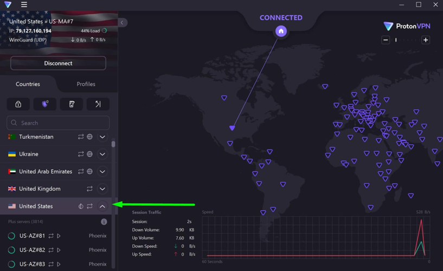Click the server Search field

(x=58, y=123)
